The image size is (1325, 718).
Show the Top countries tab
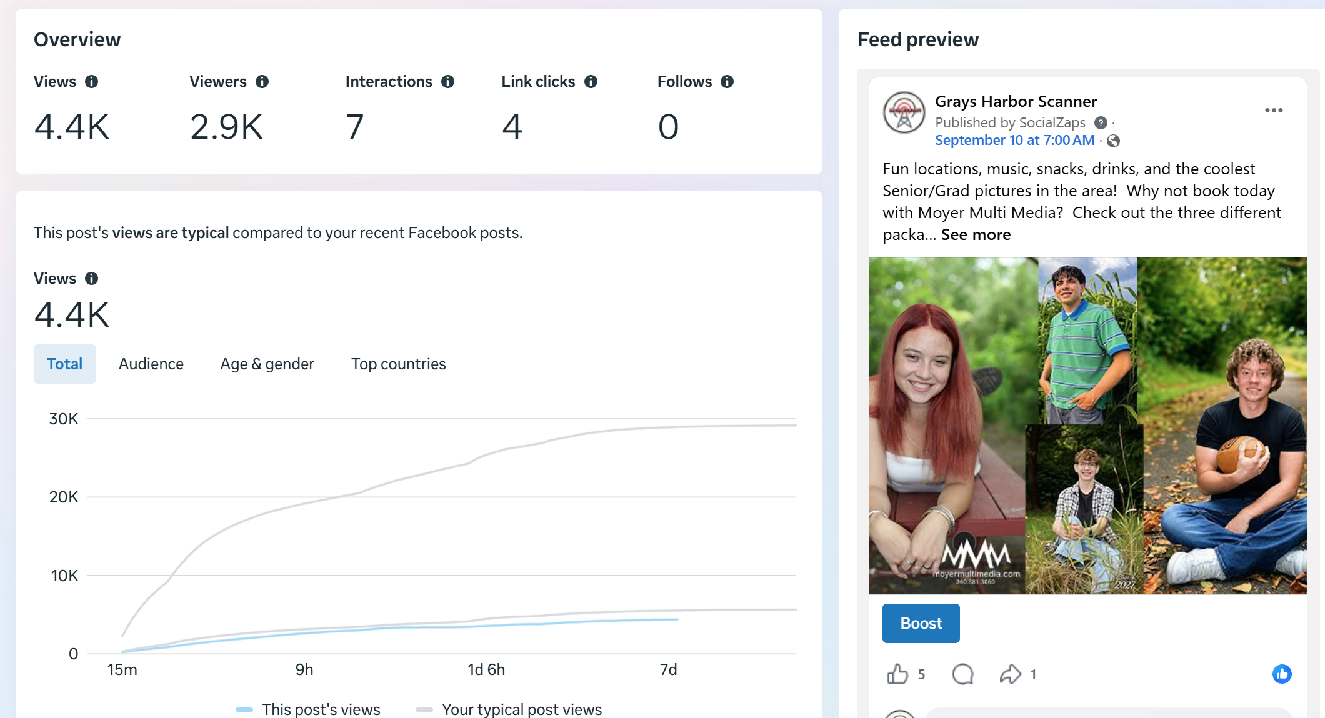398,364
